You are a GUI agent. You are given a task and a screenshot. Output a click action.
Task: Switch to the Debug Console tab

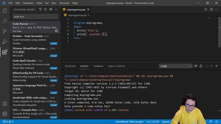117,66
